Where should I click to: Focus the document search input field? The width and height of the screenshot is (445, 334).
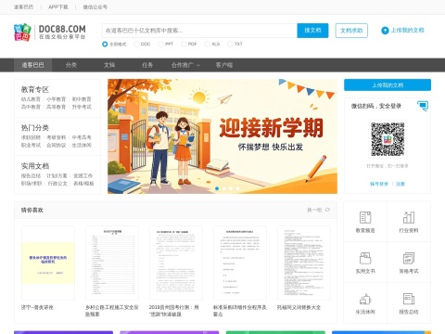pos(199,31)
